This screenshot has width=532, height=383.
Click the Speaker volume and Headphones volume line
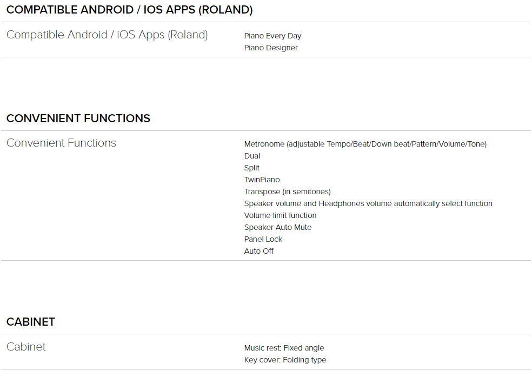(368, 204)
